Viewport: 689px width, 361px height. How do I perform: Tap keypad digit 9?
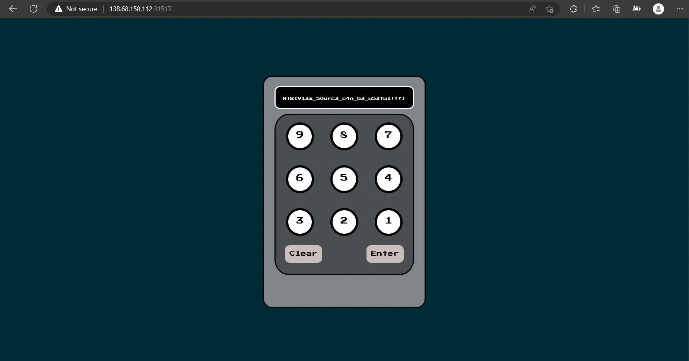(300, 136)
